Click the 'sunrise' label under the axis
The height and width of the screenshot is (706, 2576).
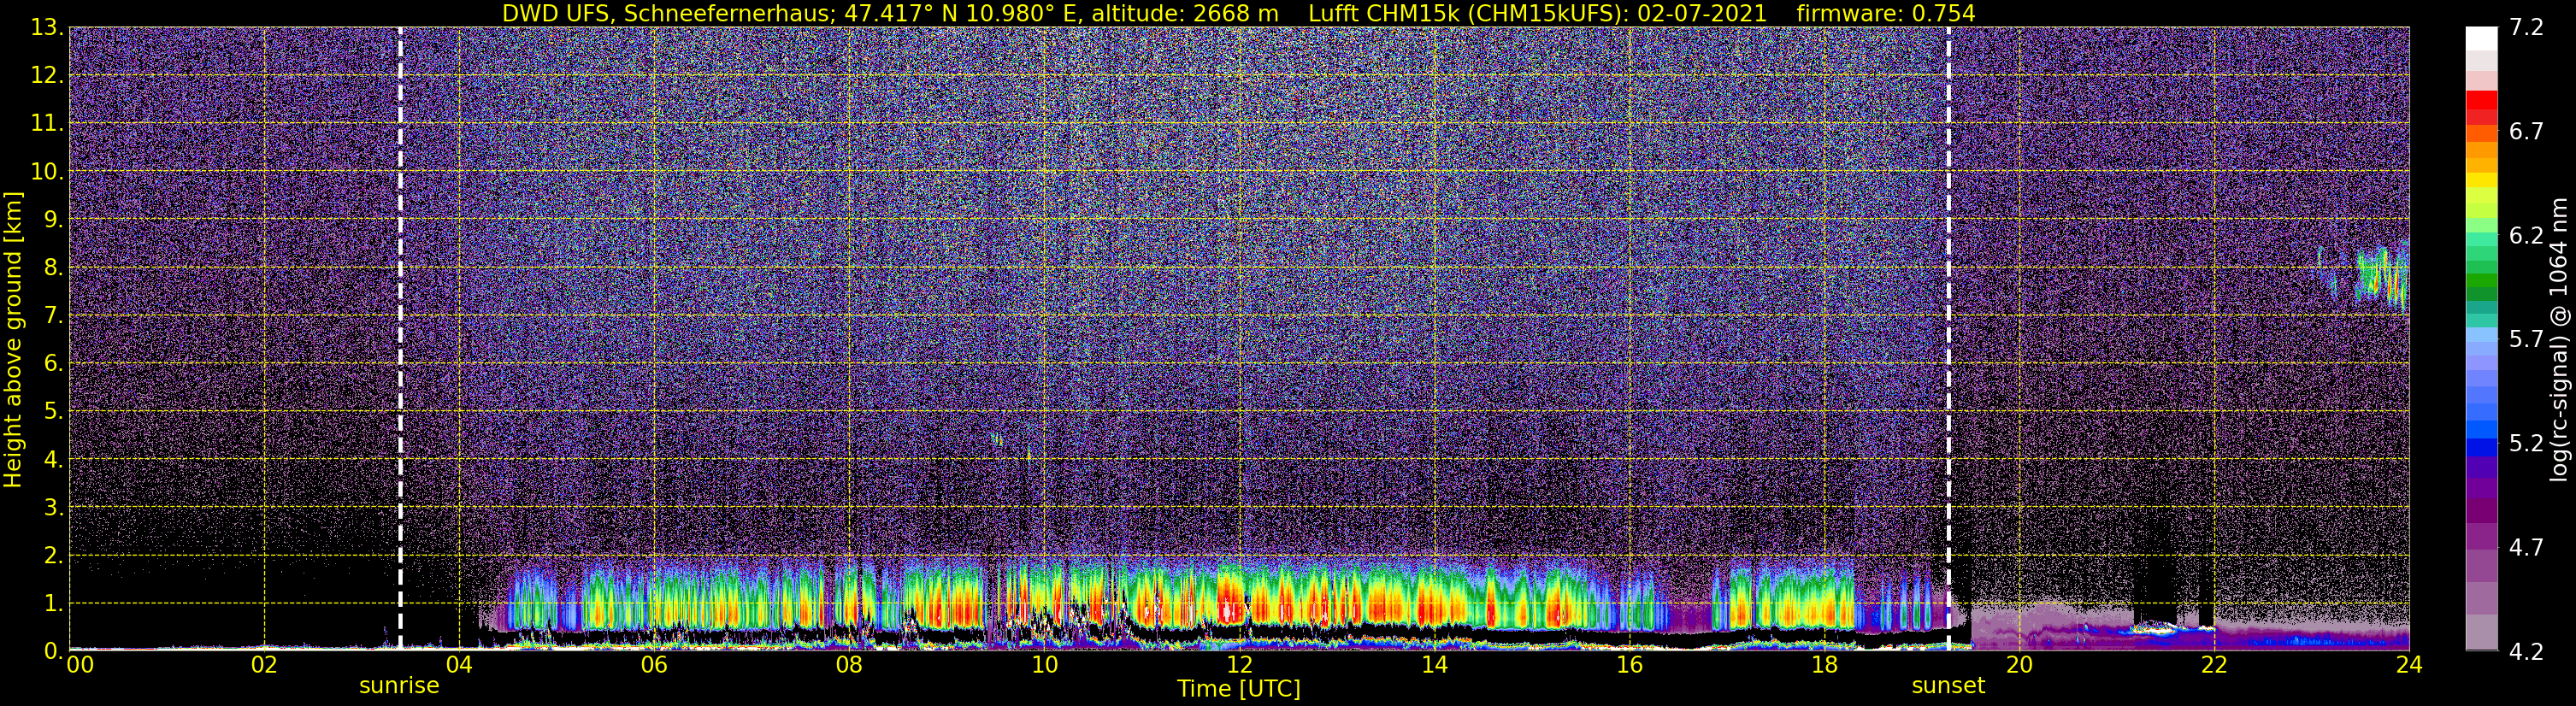pos(399,686)
